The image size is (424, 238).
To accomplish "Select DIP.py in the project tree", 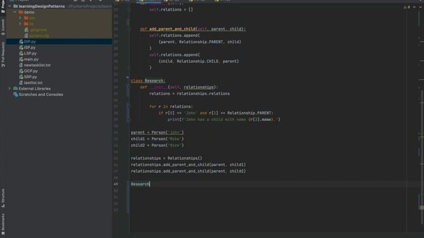I will click(30, 42).
